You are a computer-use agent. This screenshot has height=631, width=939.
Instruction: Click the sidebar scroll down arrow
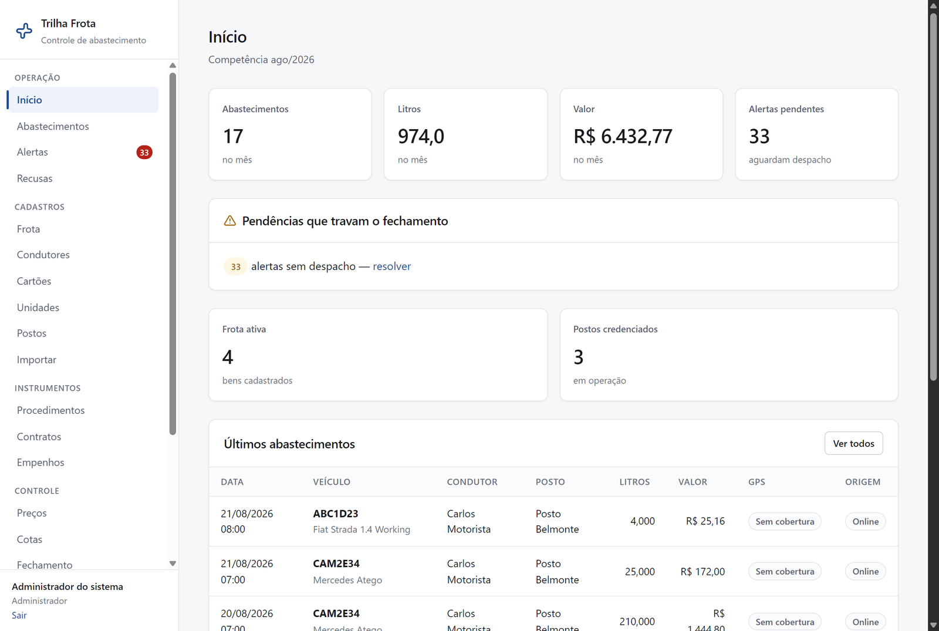(173, 563)
